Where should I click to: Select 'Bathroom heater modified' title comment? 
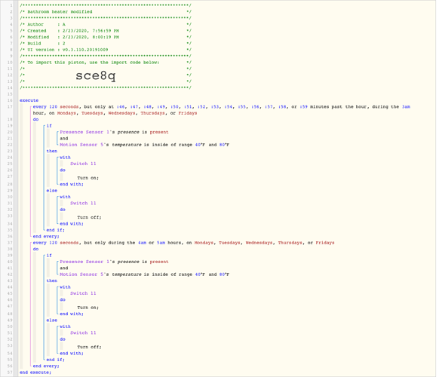tap(60, 12)
